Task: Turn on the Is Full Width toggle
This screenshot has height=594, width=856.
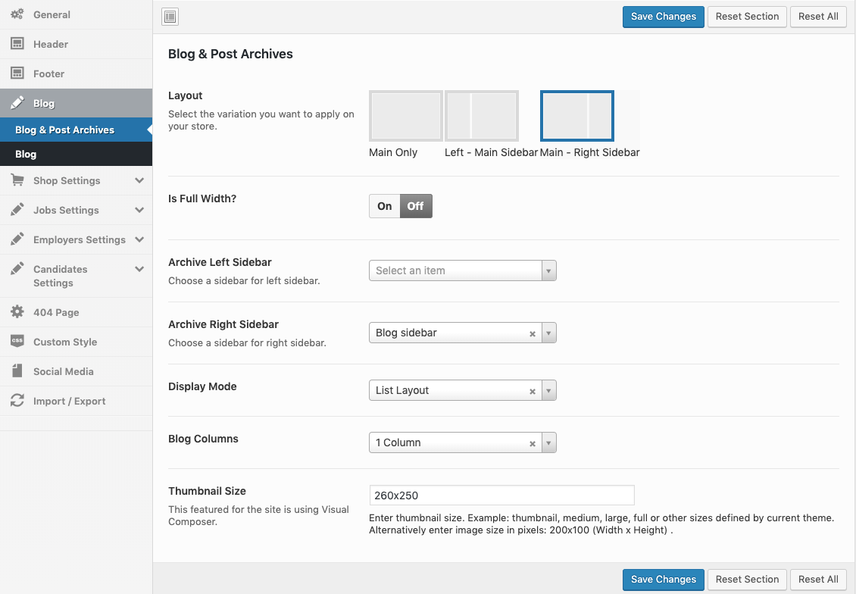Action: point(385,206)
